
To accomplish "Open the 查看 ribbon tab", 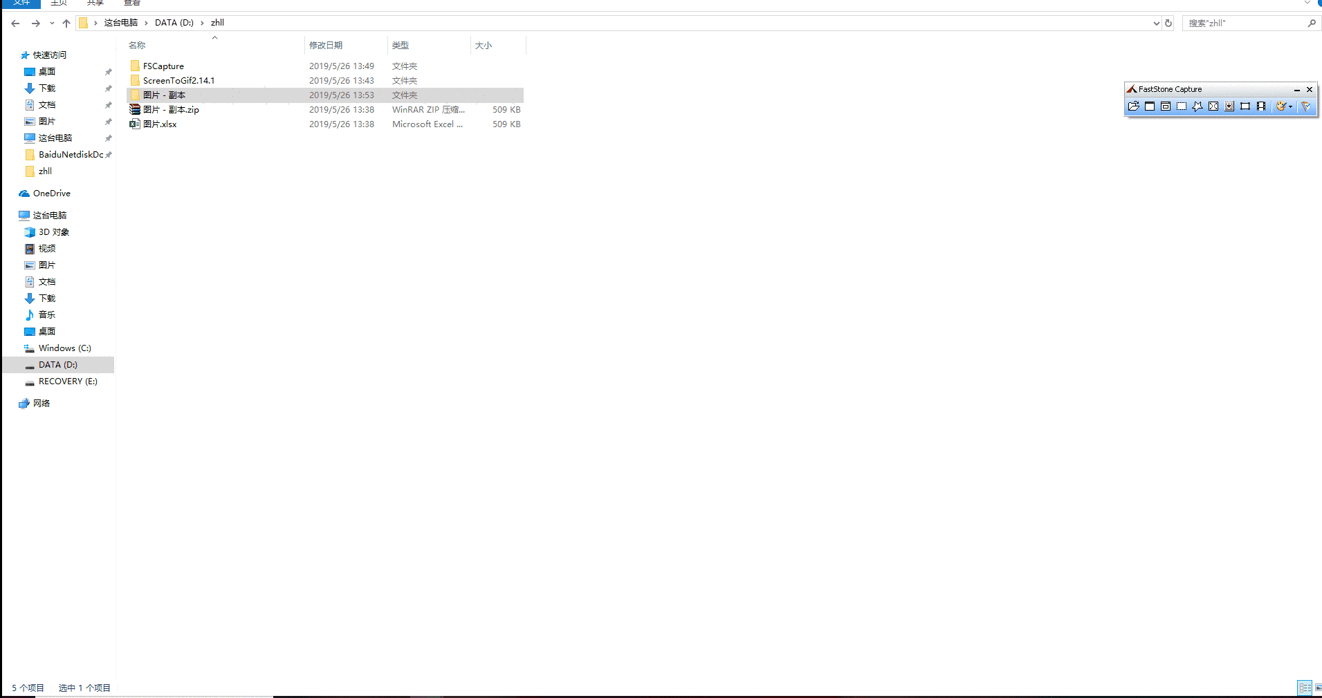I will tap(131, 3).
